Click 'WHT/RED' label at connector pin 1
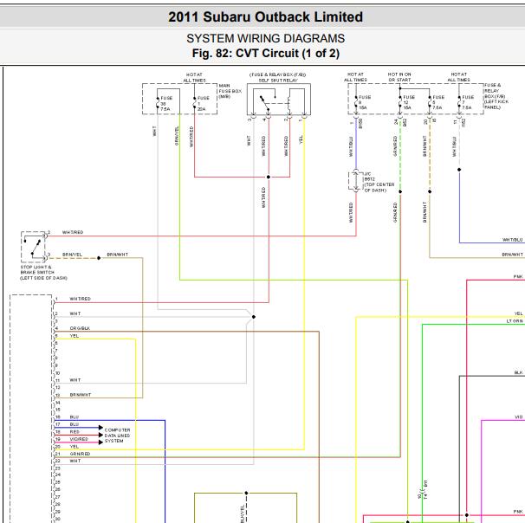This screenshot has width=525, height=523. 80,299
